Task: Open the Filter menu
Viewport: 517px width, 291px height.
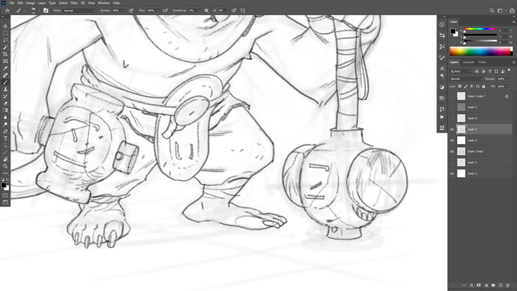Action: pos(74,3)
